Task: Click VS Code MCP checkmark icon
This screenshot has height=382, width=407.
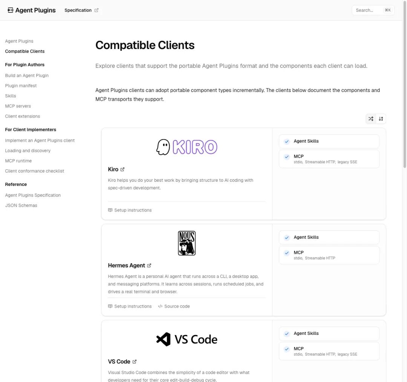Action: click(287, 349)
